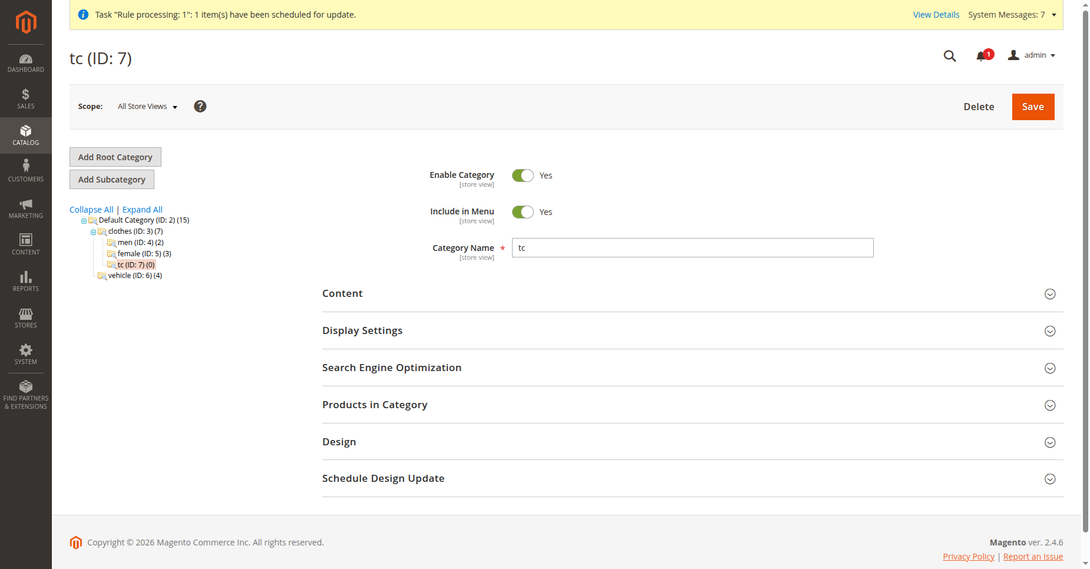Click the Save button

(x=1033, y=107)
